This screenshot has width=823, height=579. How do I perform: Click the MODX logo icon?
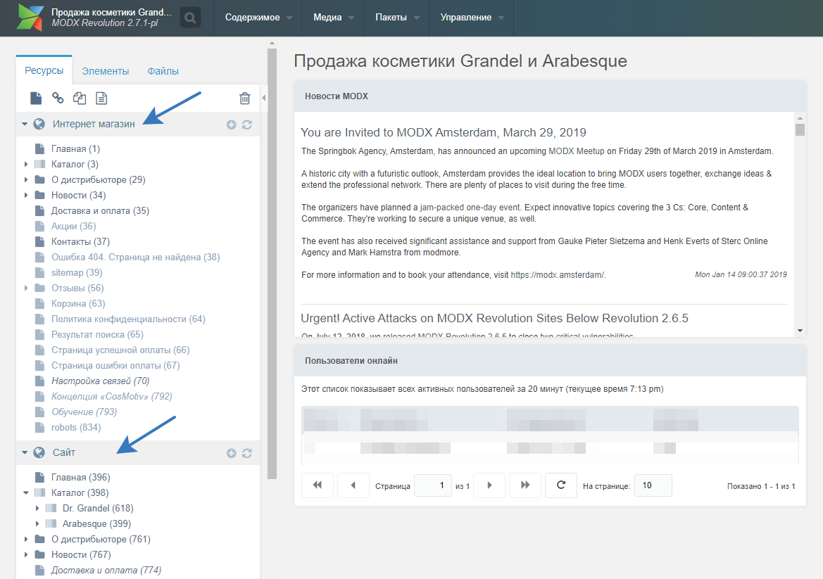[x=30, y=18]
